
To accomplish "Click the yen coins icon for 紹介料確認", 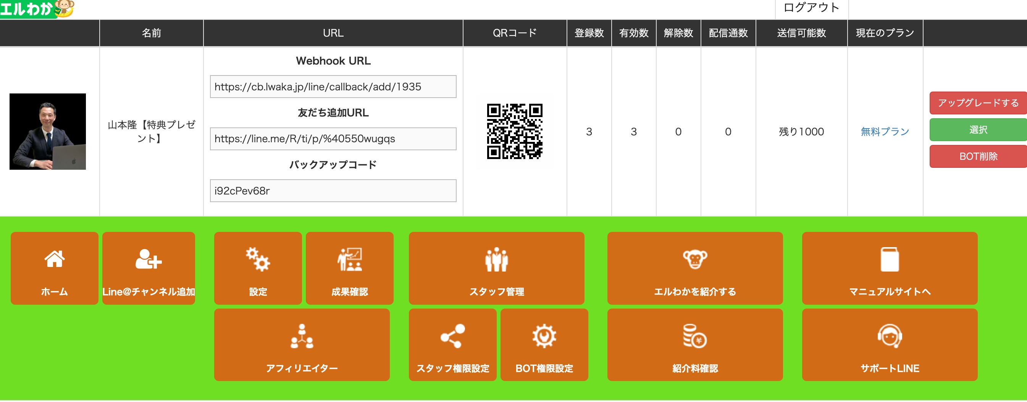I will point(695,336).
